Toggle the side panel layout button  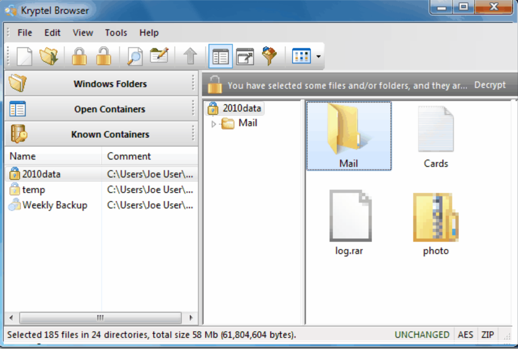pyautogui.click(x=221, y=56)
